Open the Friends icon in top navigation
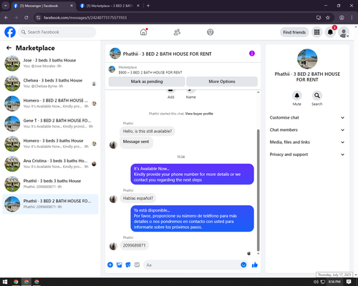 coord(177,32)
